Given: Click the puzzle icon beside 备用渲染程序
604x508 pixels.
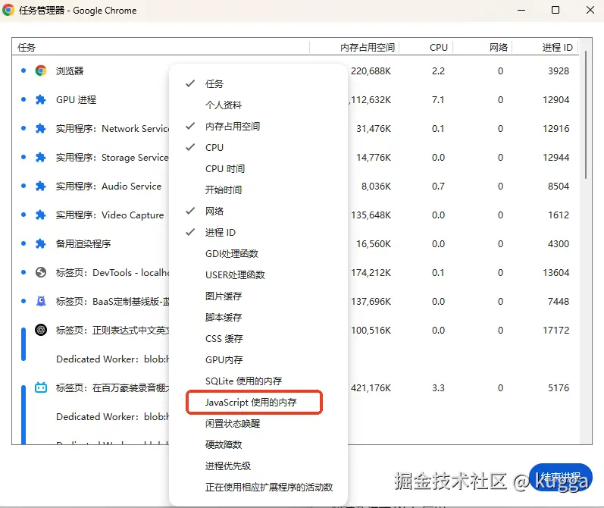Looking at the screenshot, I should (40, 243).
